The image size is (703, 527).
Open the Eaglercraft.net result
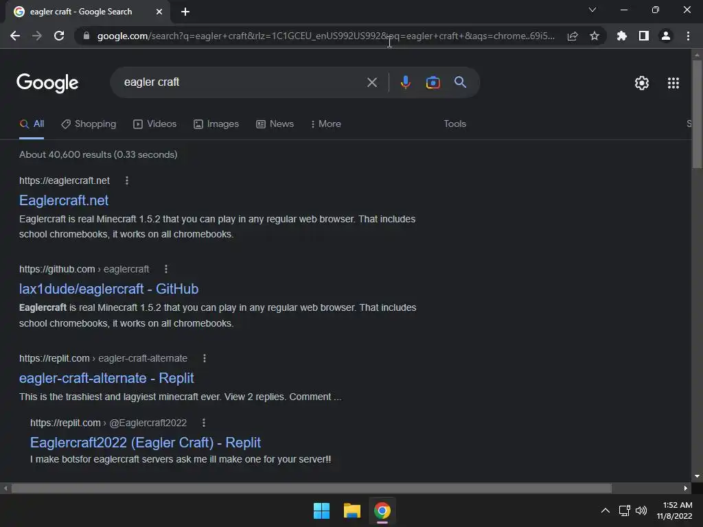click(x=64, y=200)
